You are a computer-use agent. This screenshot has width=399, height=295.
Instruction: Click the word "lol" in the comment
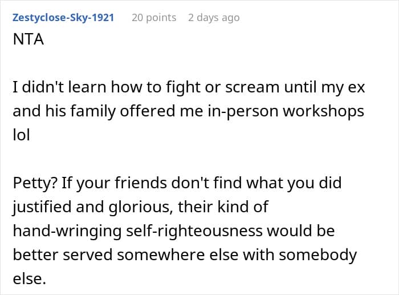(22, 135)
